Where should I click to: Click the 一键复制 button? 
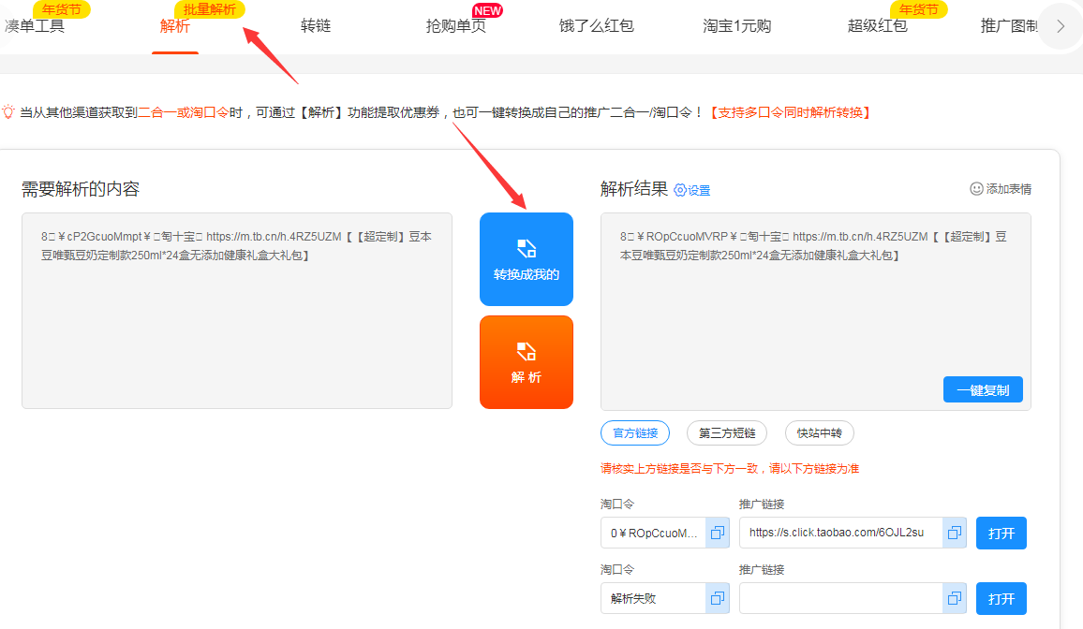click(x=983, y=390)
